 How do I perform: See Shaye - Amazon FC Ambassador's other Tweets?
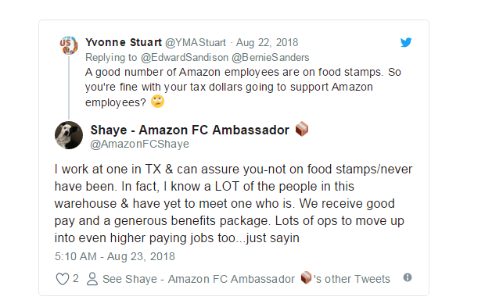click(x=246, y=279)
